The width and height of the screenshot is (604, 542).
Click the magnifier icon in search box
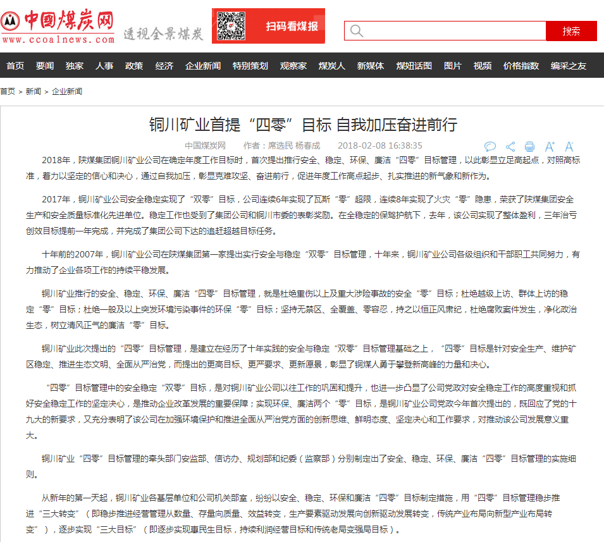[357, 31]
